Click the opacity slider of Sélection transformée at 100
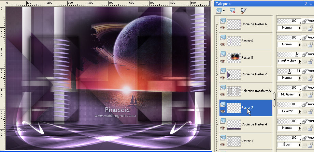This screenshot has height=152, width=314. (x=289, y=87)
